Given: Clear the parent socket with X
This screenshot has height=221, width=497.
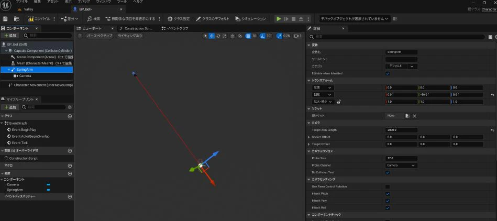Looking at the screenshot, I should point(414,116).
